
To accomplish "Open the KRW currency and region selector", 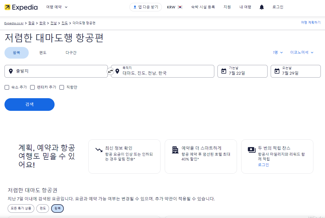I will 175,7.
